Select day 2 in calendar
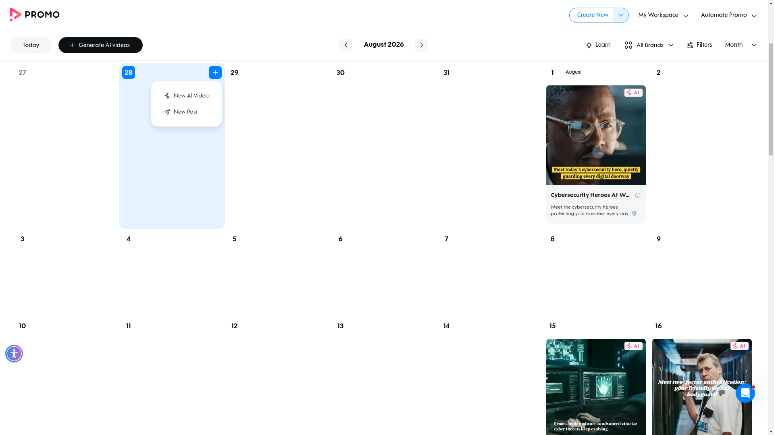 click(x=658, y=73)
